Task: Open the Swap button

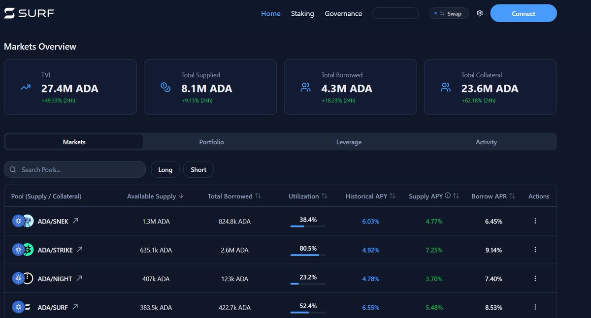Action: pos(449,13)
